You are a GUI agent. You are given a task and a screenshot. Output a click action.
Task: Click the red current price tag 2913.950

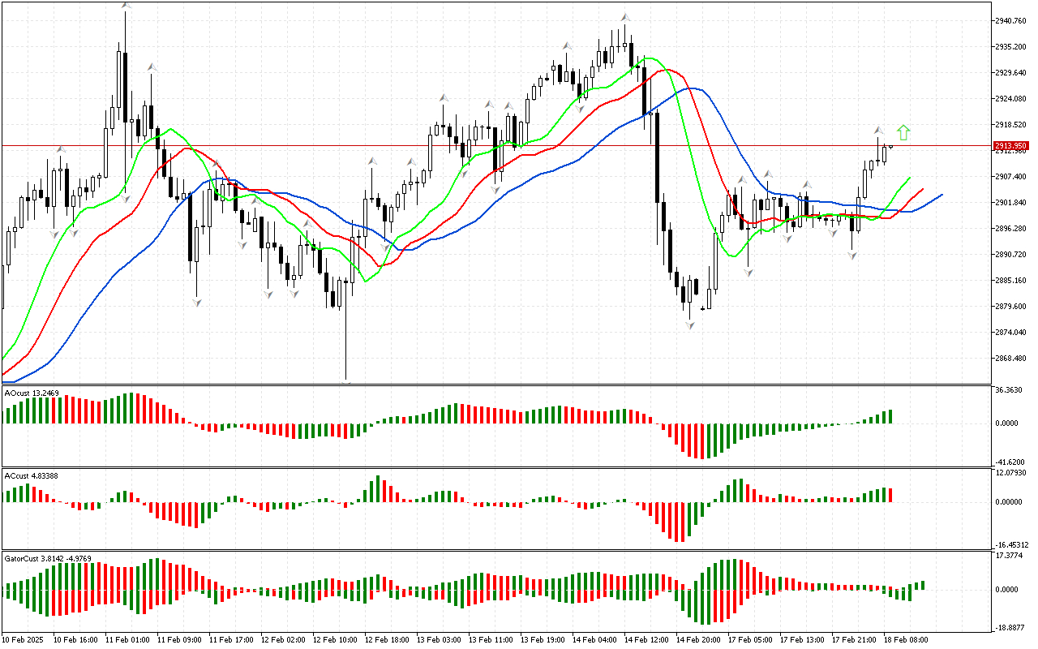[x=1012, y=146]
